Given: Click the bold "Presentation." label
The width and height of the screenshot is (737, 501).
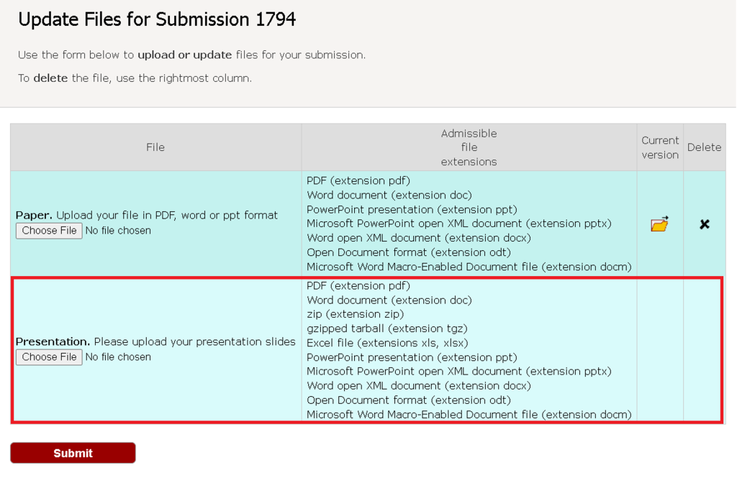Looking at the screenshot, I should click(x=53, y=341).
